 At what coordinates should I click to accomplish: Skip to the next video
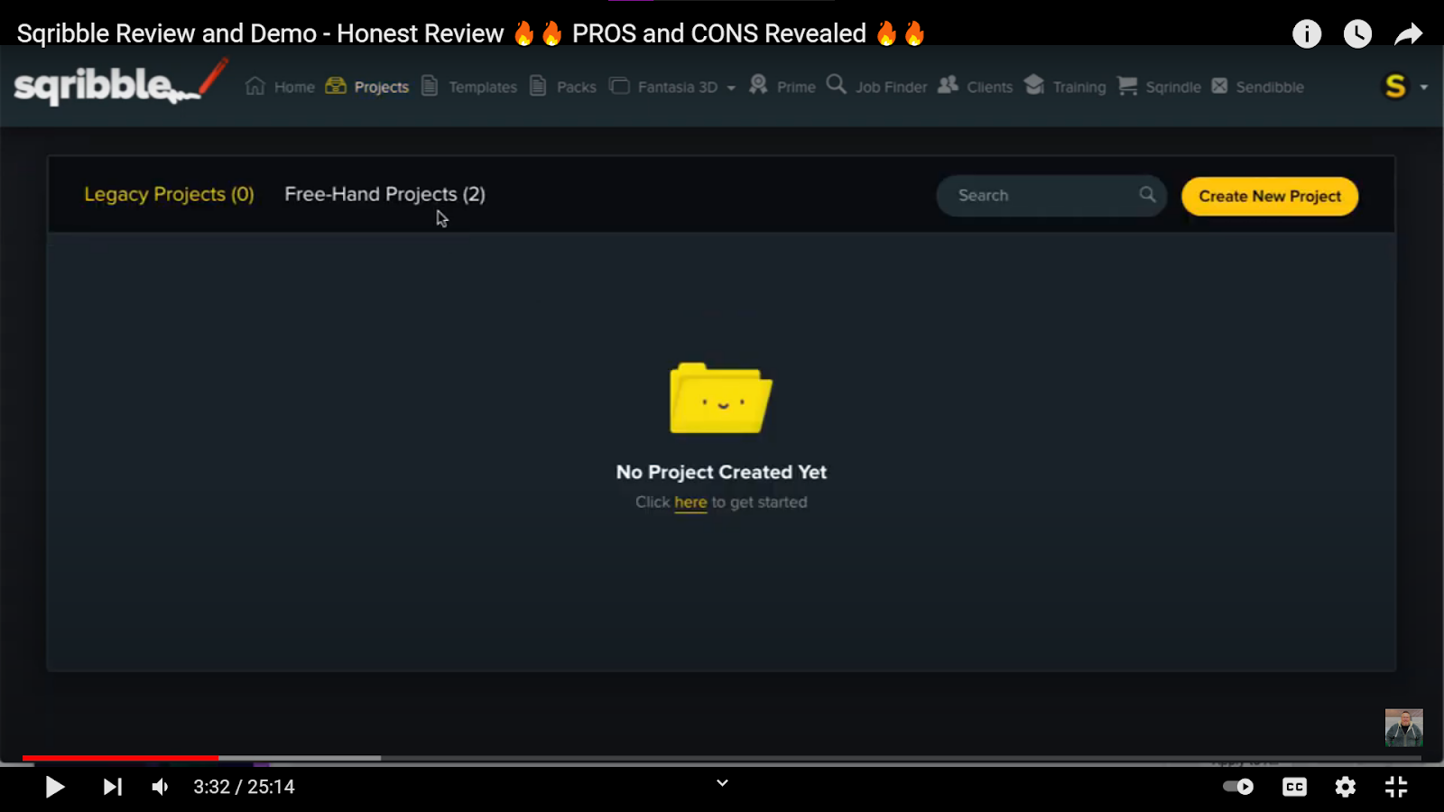[x=112, y=787]
